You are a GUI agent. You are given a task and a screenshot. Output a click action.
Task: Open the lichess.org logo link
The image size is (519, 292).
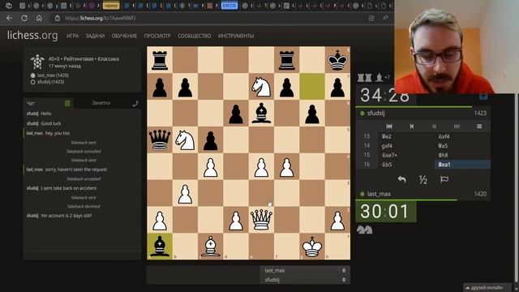pyautogui.click(x=32, y=35)
